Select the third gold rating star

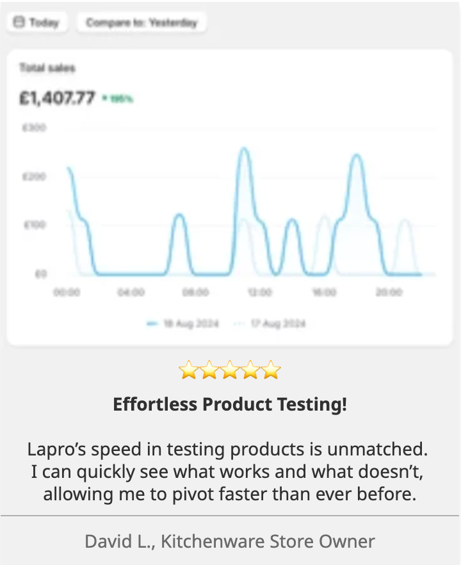(230, 370)
